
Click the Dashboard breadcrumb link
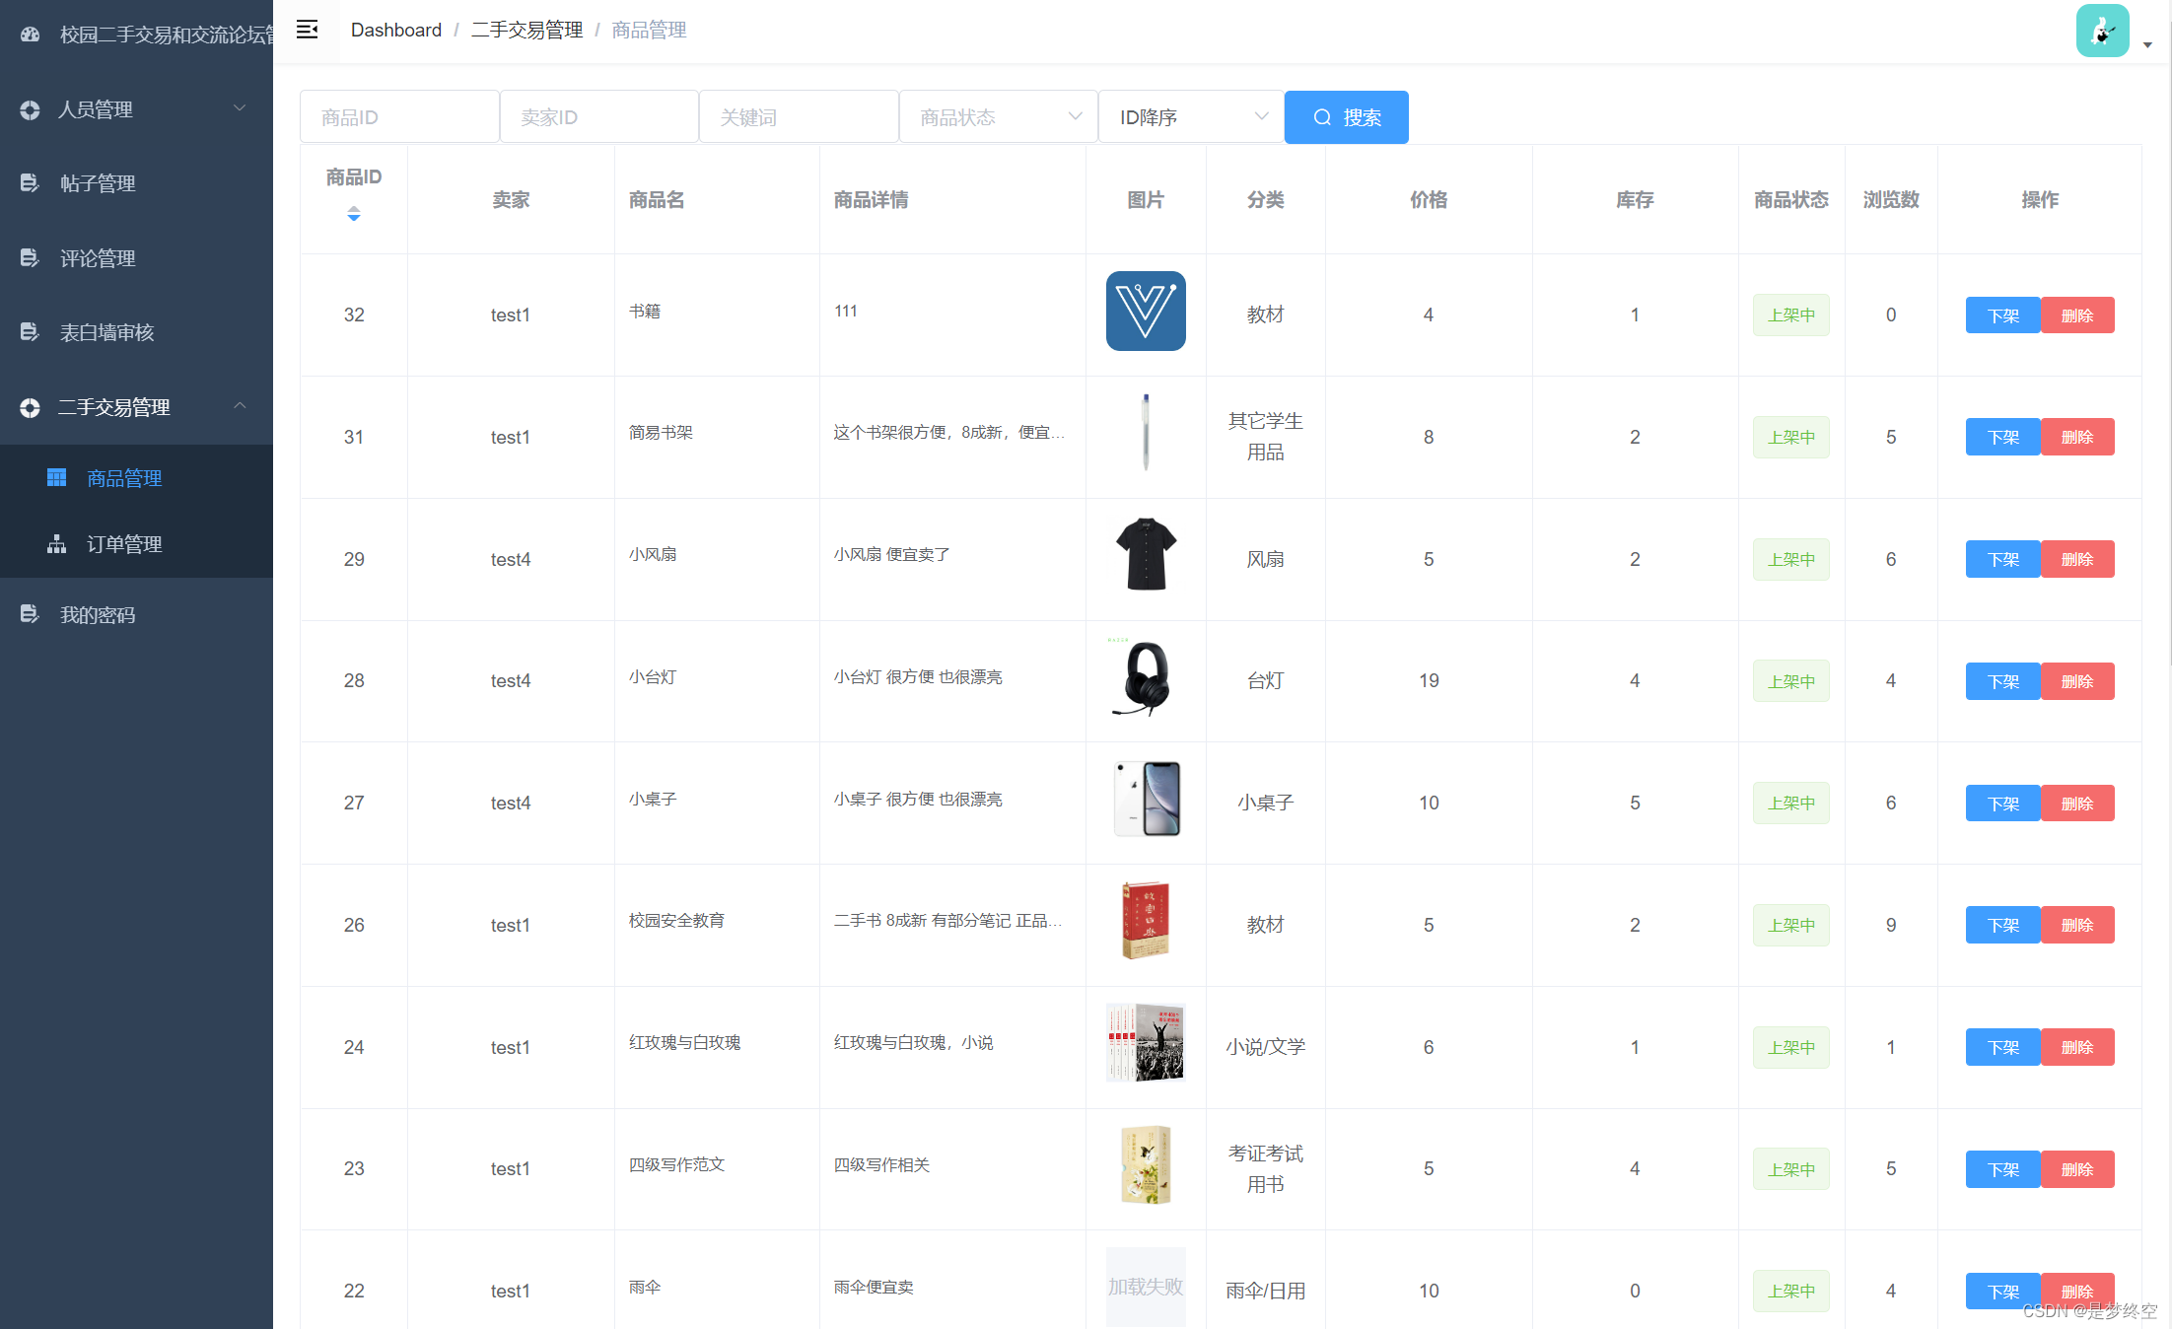(395, 30)
